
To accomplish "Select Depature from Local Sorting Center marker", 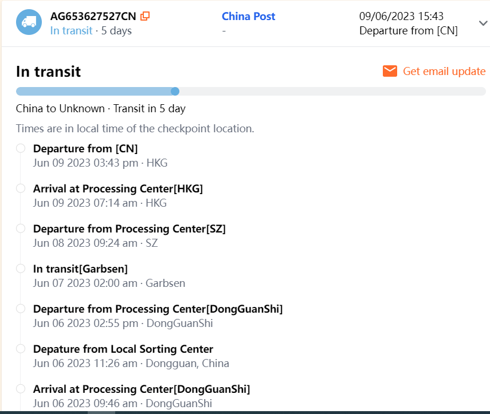I will pyautogui.click(x=21, y=349).
